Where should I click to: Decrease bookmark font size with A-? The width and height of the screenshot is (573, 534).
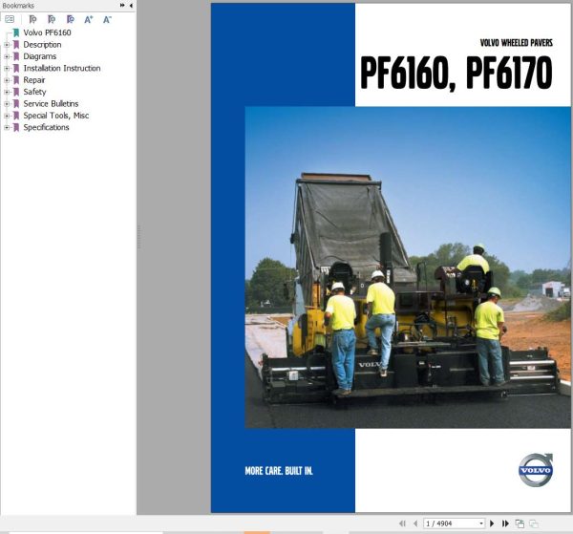107,19
